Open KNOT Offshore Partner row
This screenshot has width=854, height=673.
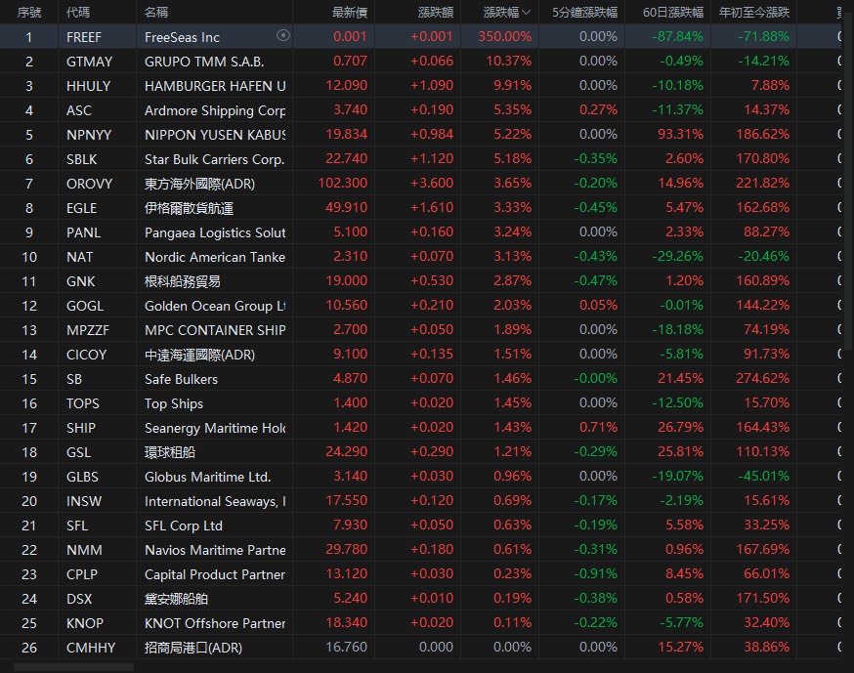point(420,623)
